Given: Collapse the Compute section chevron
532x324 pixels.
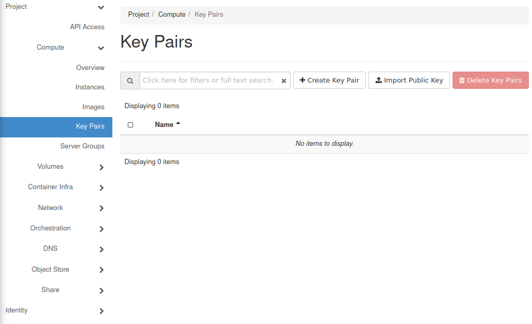Looking at the screenshot, I should 101,48.
